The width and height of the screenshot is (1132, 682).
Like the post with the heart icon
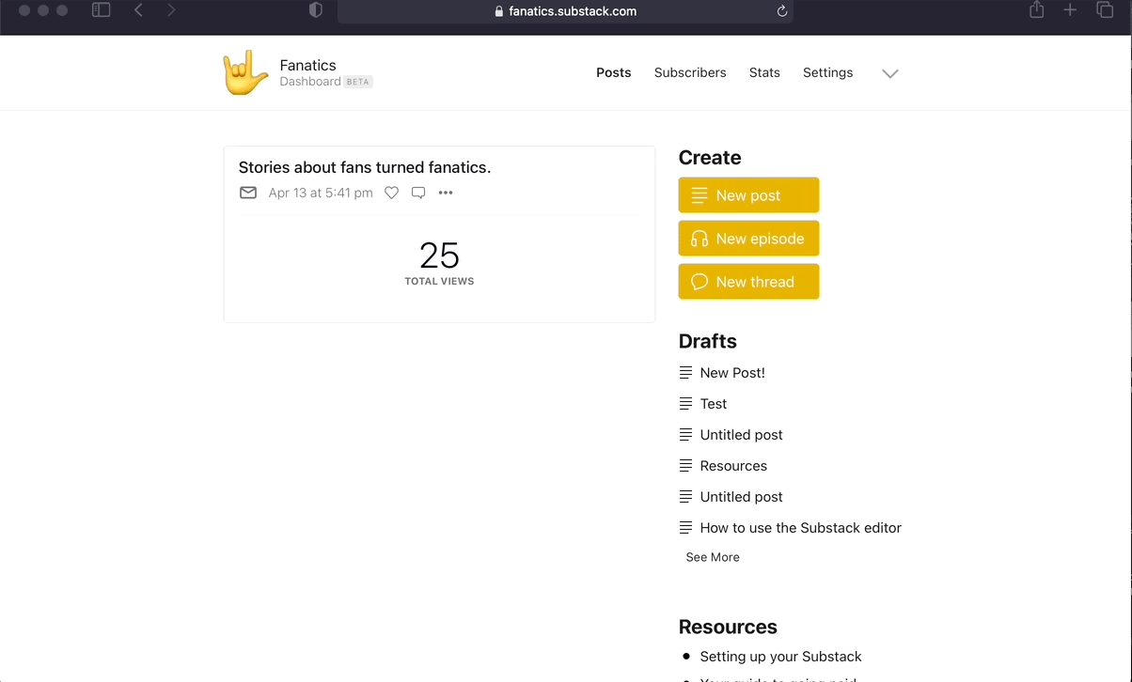(391, 193)
